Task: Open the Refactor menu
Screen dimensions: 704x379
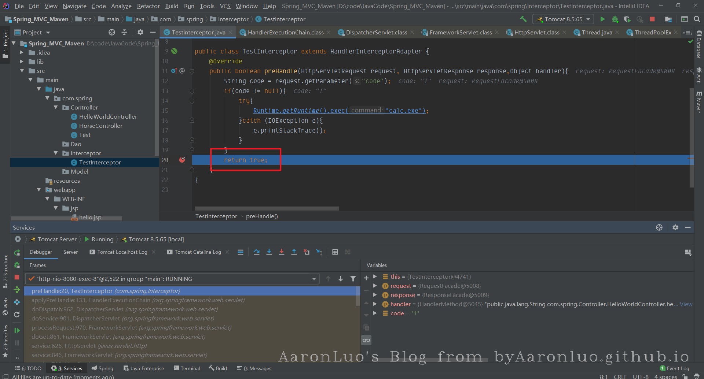Action: point(148,6)
